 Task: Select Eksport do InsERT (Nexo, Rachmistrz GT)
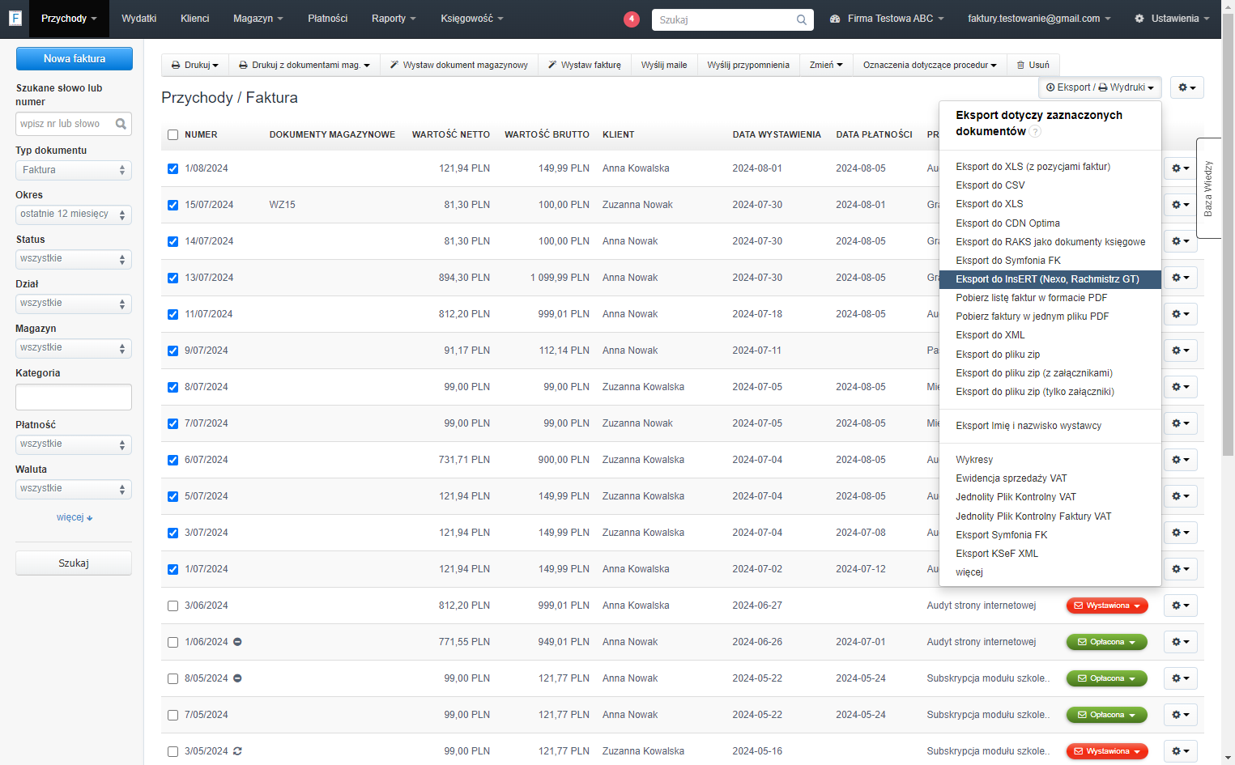(x=1050, y=279)
